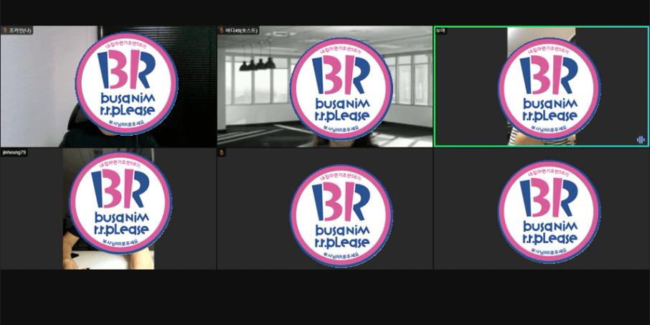This screenshot has width=650, height=325.
Task: Click the self name label ending in (나)
Action: (20, 30)
